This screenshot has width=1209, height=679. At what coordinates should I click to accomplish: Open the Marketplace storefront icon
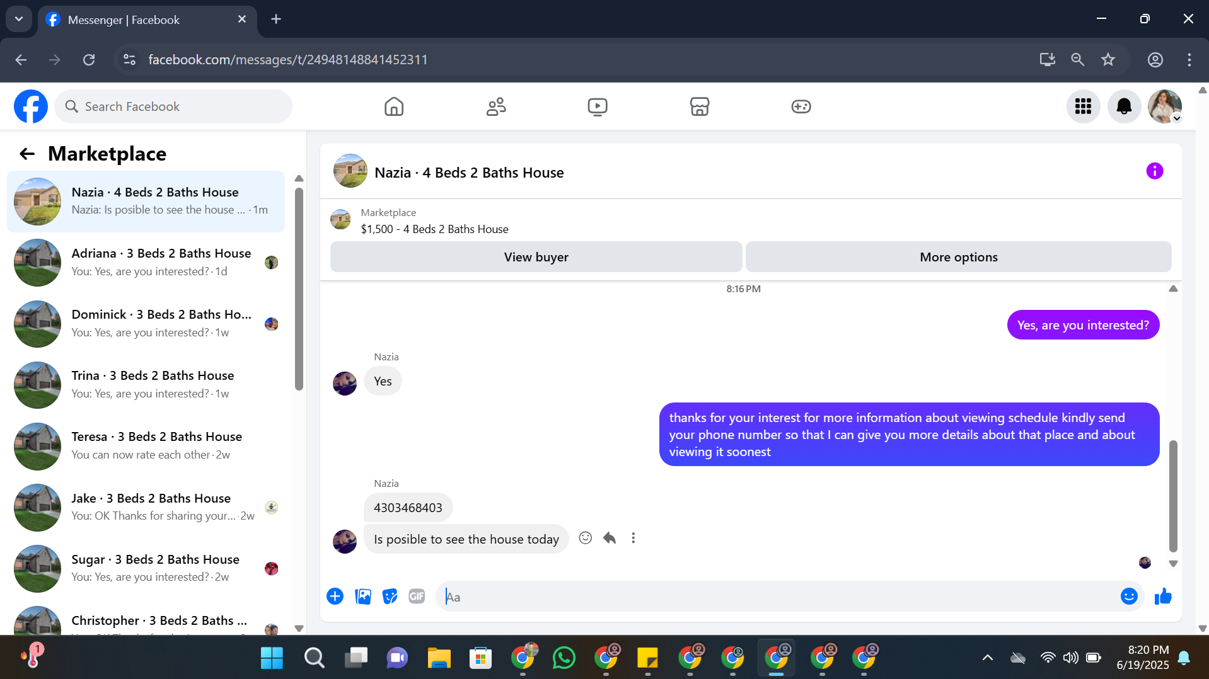[700, 106]
